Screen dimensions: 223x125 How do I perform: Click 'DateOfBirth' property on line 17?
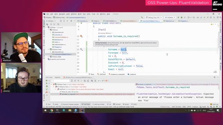pyautogui.click(x=115, y=59)
